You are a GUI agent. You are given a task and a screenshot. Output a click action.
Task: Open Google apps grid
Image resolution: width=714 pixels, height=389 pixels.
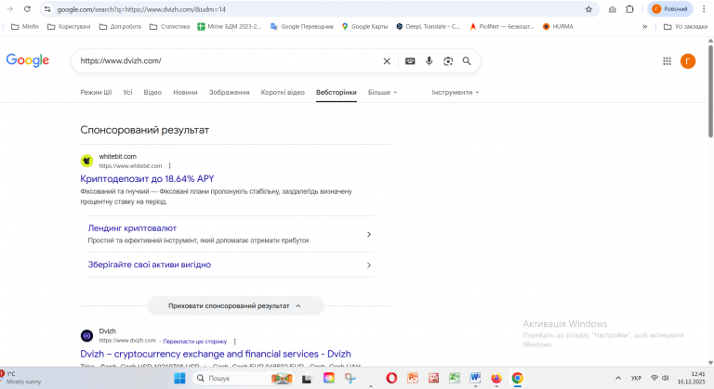667,61
